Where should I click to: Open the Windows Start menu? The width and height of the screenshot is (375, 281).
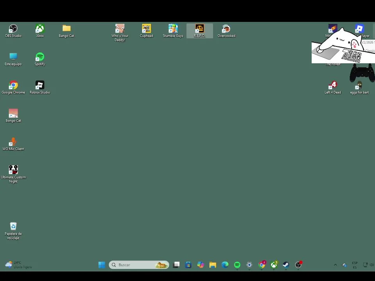click(x=102, y=265)
